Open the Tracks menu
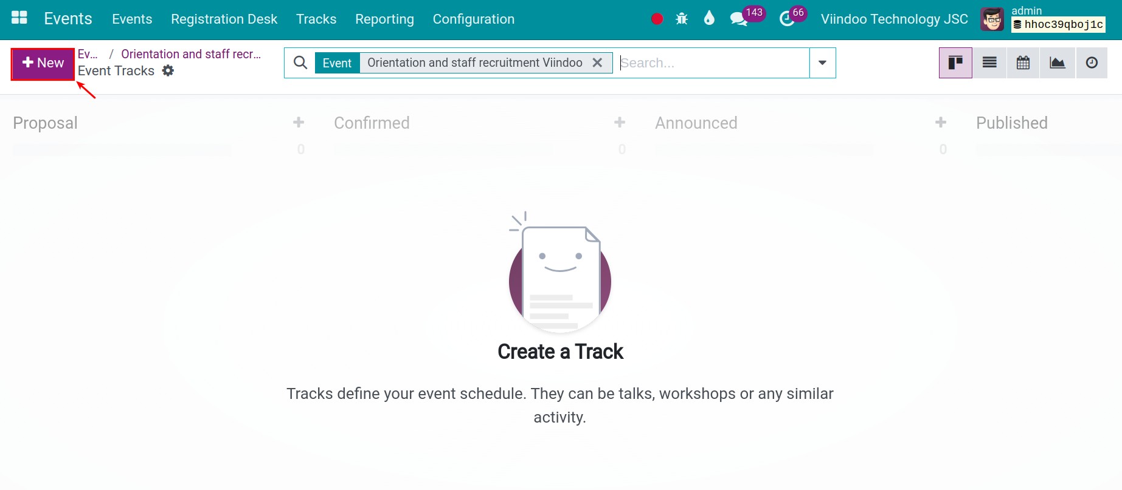1122x490 pixels. tap(316, 19)
